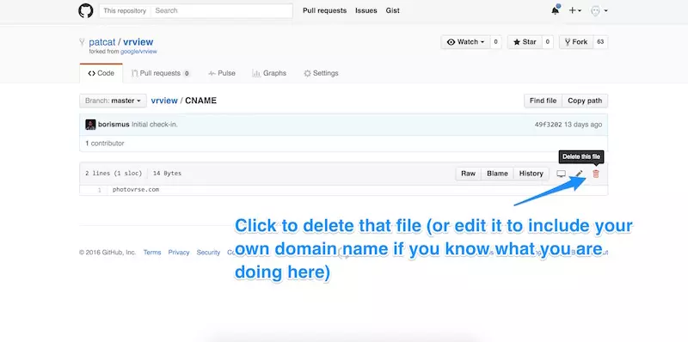Open Issues in the top navigation
Image resolution: width=688 pixels, height=342 pixels.
366,10
